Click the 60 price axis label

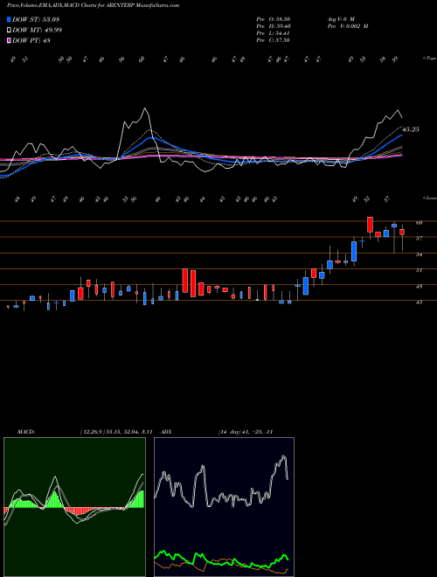coord(419,222)
